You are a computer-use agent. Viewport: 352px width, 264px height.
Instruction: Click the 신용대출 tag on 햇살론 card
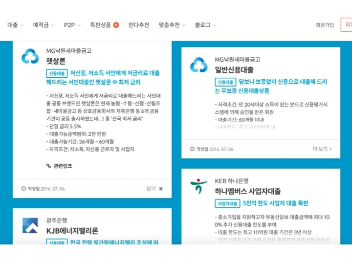(x=57, y=73)
